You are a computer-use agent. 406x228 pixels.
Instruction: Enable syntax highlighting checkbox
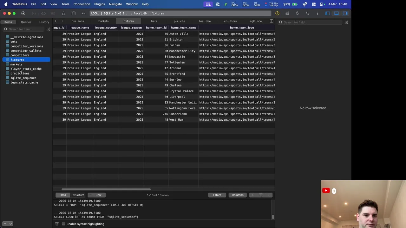coord(63,224)
